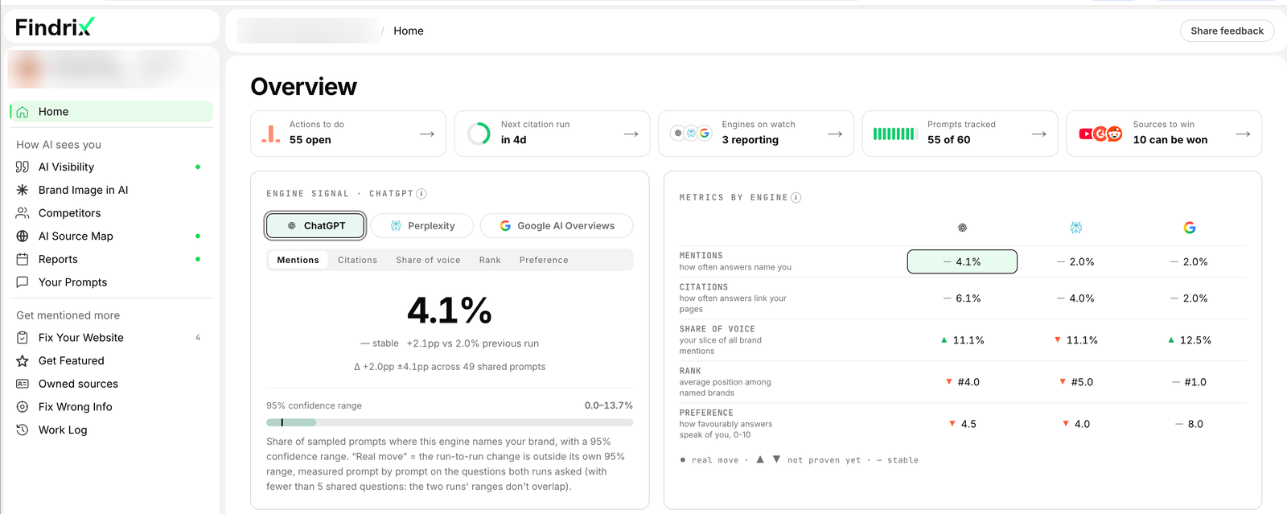Open Fix Wrong Info page
Screen dimensions: 1287x514
[112, 407]
